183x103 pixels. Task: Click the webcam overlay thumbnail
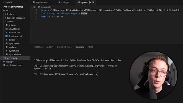[x=153, y=76]
